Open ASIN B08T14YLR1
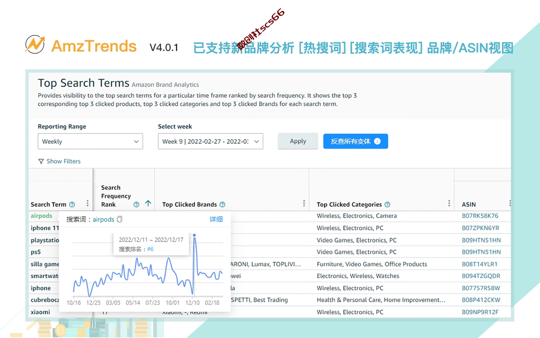Viewport: 540px width, 338px height. pos(480,264)
